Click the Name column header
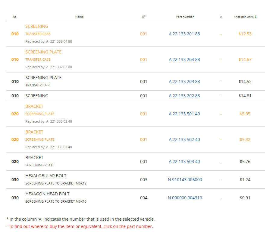The width and height of the screenshot is (270, 237). 79,17
